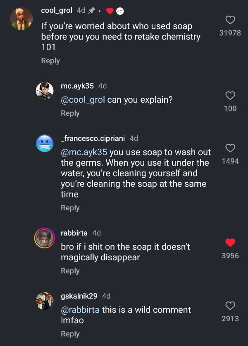Like cool_grol's soap chemistry comment

tap(230, 20)
